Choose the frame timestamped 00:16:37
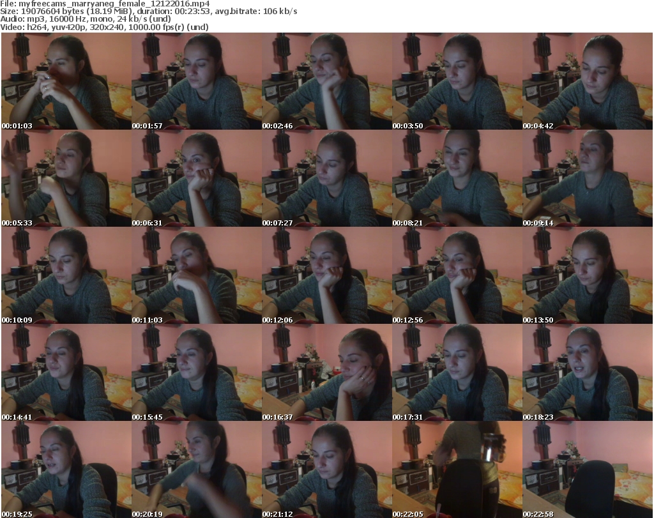The height and width of the screenshot is (518, 654). (326, 373)
